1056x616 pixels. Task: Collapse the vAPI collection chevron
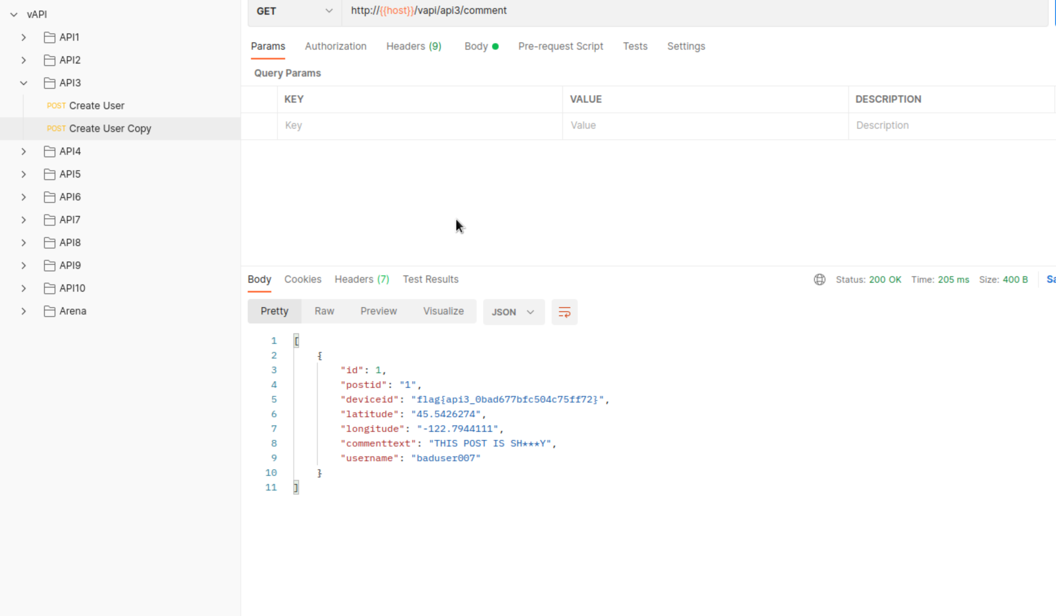14,15
